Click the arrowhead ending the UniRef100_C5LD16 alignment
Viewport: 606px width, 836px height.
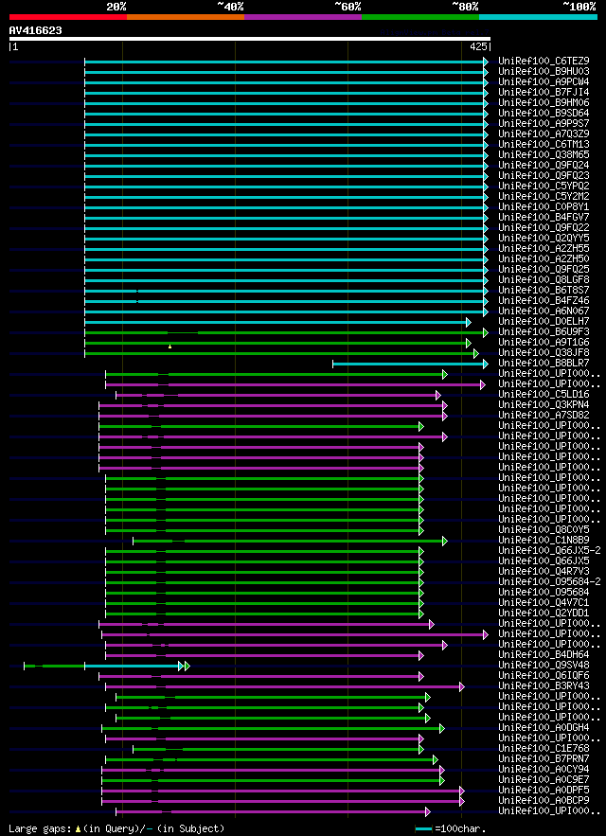pyautogui.click(x=438, y=395)
